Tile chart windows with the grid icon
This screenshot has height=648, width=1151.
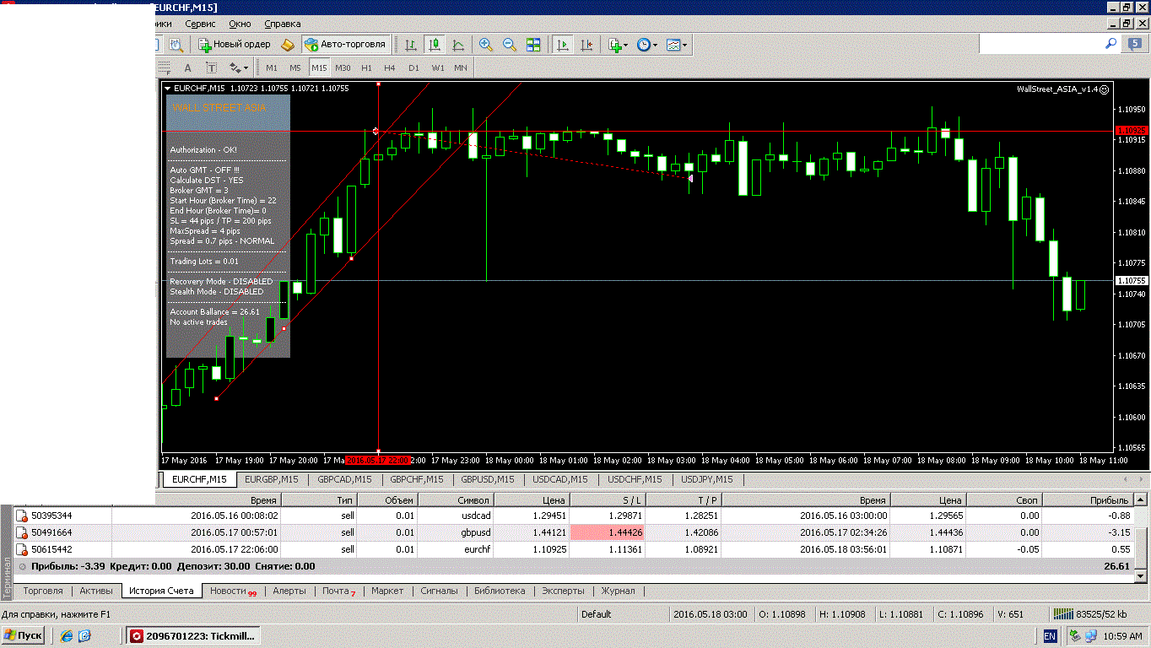pos(533,45)
